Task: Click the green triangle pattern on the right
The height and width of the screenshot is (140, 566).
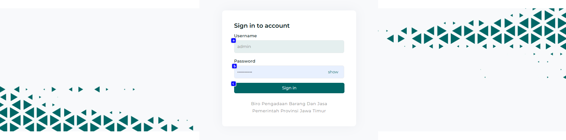Action: (x=510, y=33)
